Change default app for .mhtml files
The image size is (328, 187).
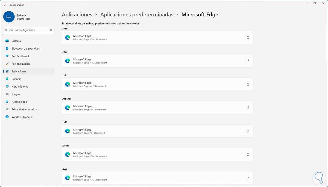(x=157, y=108)
